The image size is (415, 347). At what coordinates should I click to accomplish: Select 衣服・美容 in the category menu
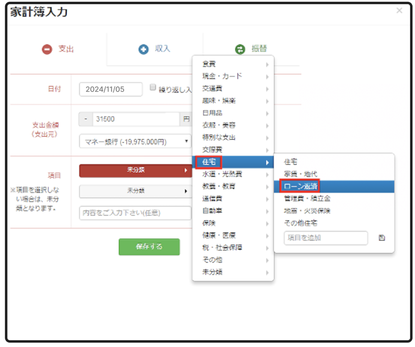[233, 125]
